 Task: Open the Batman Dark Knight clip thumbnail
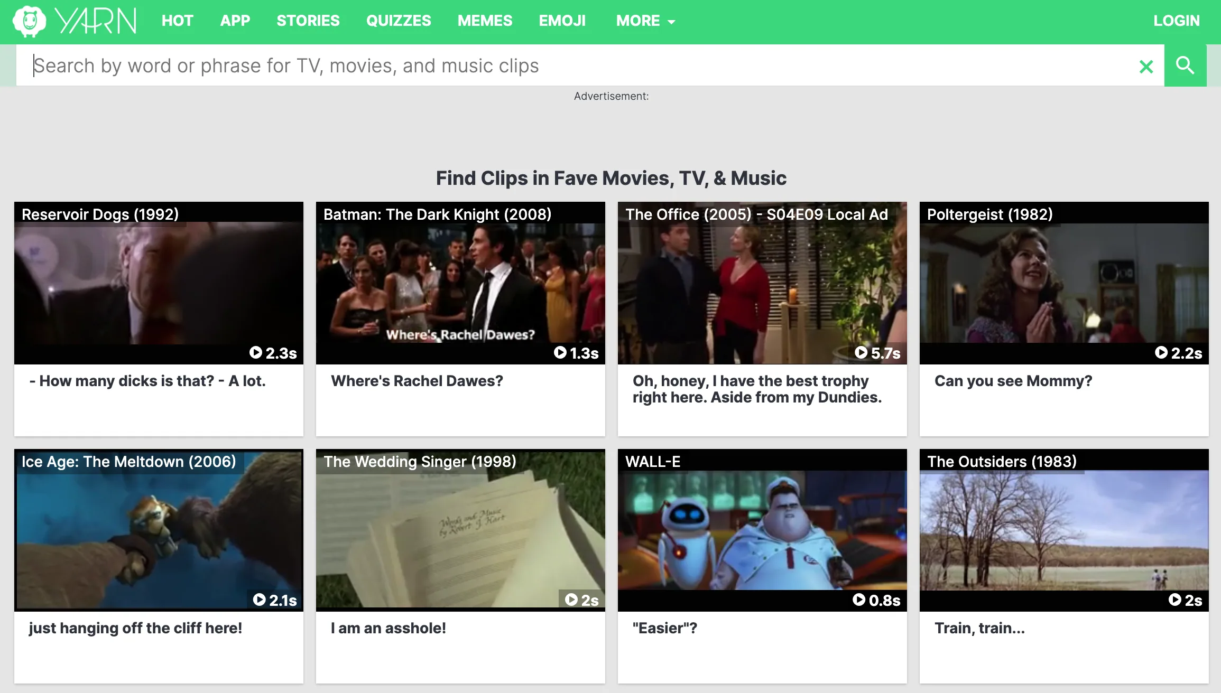460,283
